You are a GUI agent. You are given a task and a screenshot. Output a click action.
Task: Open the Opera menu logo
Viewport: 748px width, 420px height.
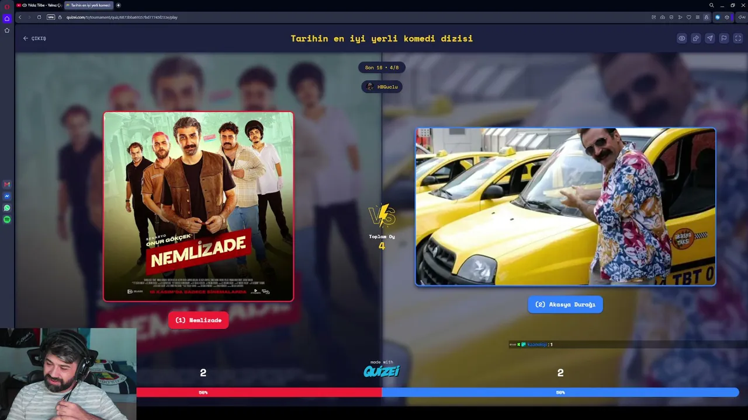click(x=7, y=6)
